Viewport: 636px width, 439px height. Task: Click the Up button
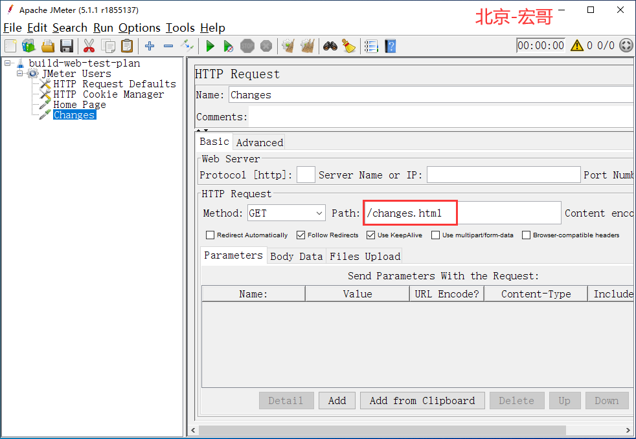(x=565, y=400)
